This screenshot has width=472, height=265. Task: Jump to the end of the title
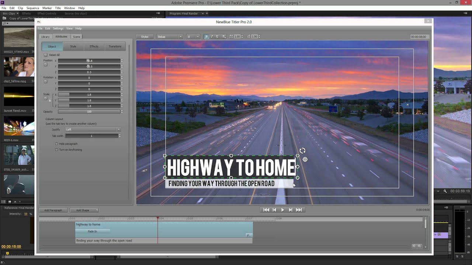[x=299, y=210]
